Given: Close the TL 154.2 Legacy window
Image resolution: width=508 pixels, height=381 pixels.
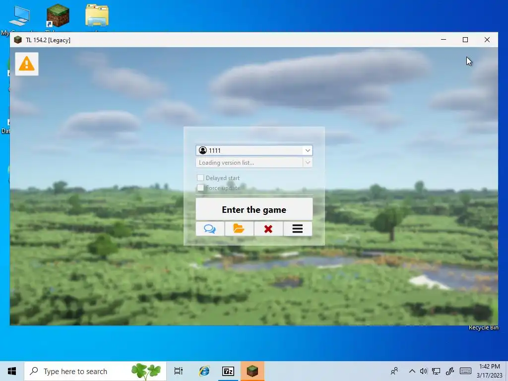Looking at the screenshot, I should [x=487, y=40].
